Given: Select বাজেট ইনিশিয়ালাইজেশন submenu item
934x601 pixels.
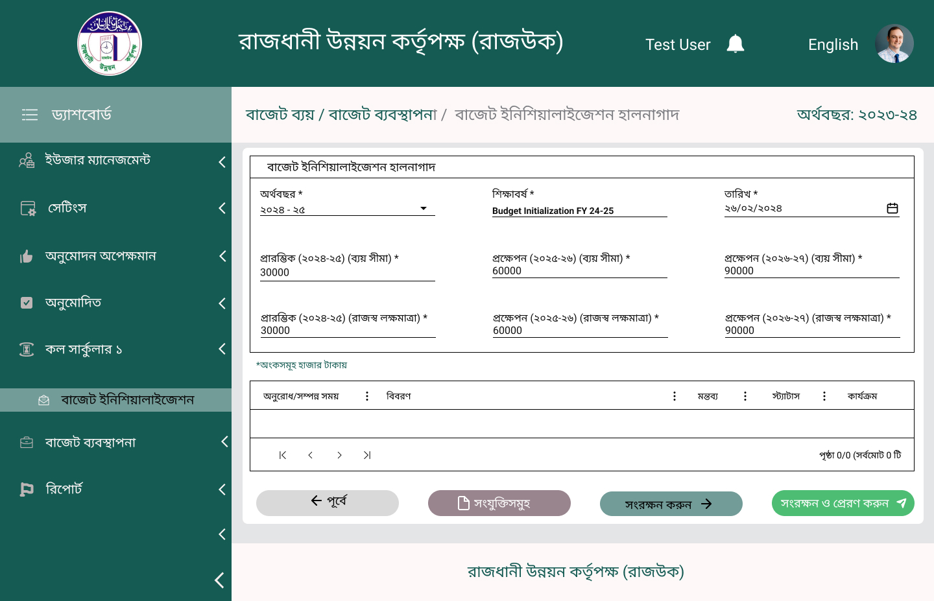Looking at the screenshot, I should click(x=115, y=400).
